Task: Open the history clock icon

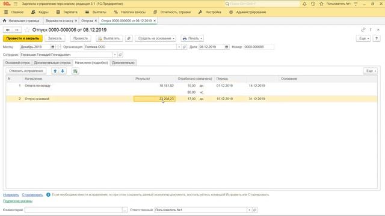Action: [313, 4]
